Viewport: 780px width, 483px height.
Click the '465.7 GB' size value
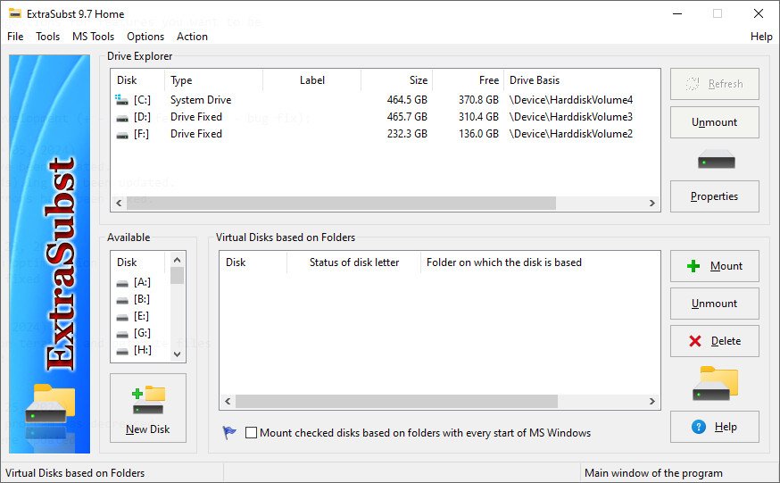click(x=407, y=116)
